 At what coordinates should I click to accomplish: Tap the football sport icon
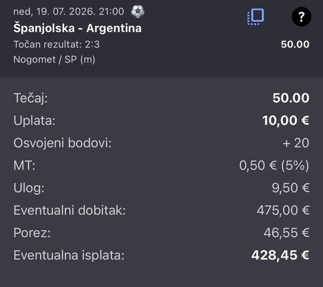(x=138, y=11)
